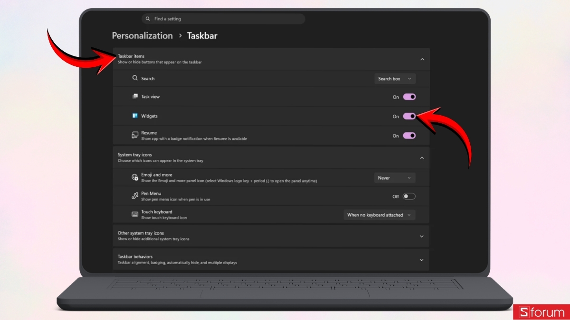Collapse the Taskbar items section chevron
The image size is (570, 320).
422,59
